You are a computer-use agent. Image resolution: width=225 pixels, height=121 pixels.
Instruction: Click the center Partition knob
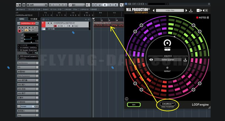point(167,43)
